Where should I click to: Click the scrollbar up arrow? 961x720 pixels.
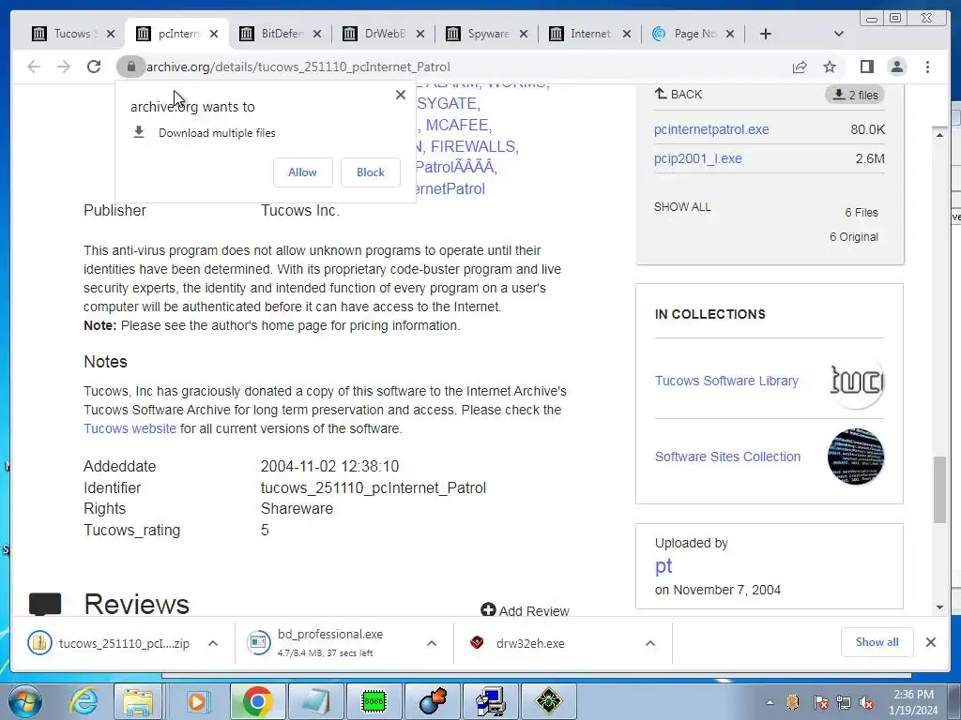[939, 135]
